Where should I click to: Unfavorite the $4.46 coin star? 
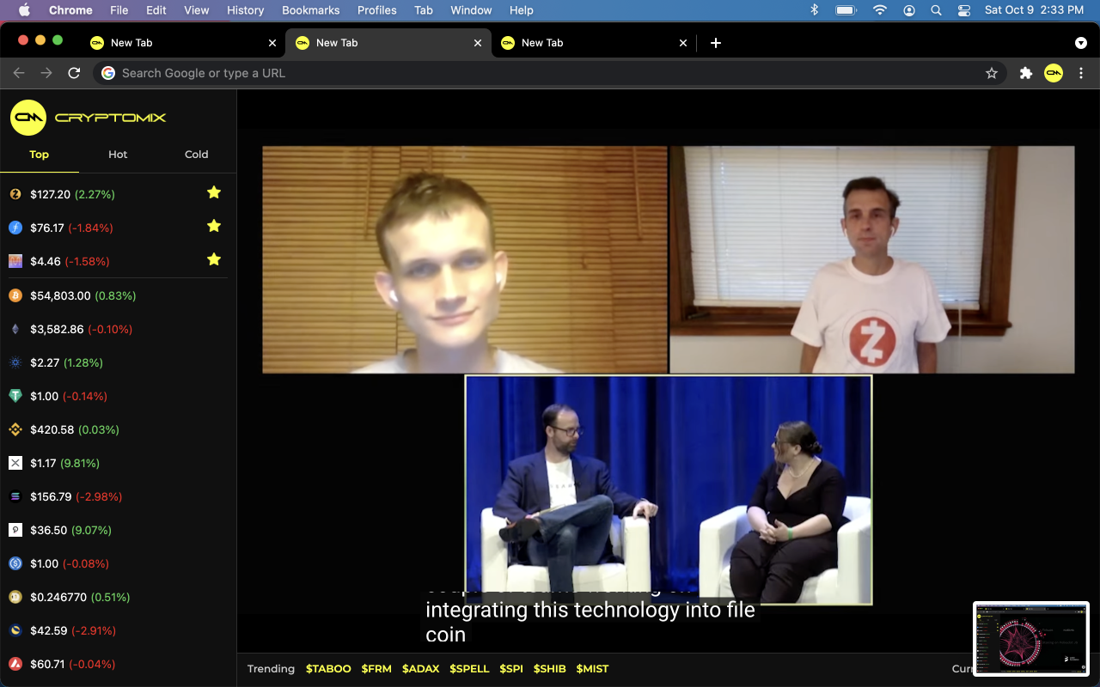(214, 259)
